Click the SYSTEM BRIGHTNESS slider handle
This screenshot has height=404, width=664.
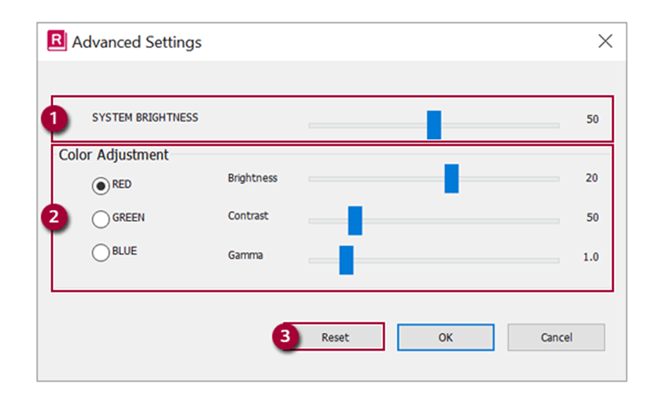pos(434,124)
